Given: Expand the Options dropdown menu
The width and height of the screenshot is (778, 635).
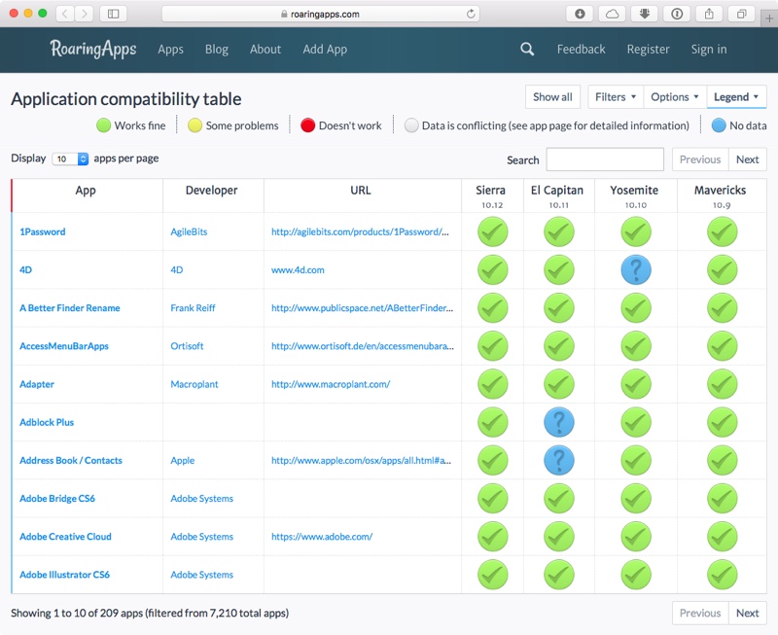Looking at the screenshot, I should (675, 97).
